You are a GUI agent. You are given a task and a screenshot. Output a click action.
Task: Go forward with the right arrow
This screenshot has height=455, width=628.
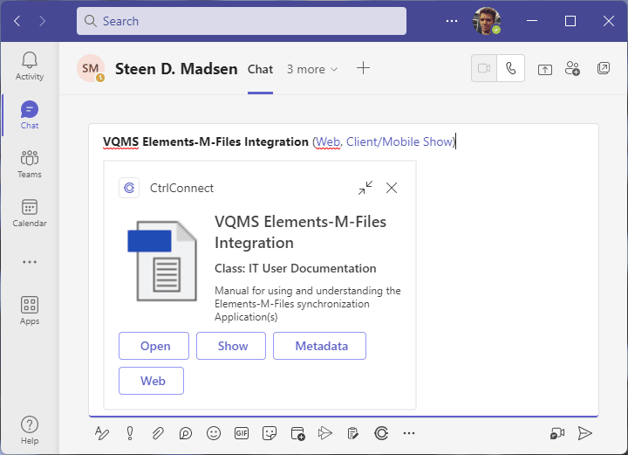tap(42, 21)
